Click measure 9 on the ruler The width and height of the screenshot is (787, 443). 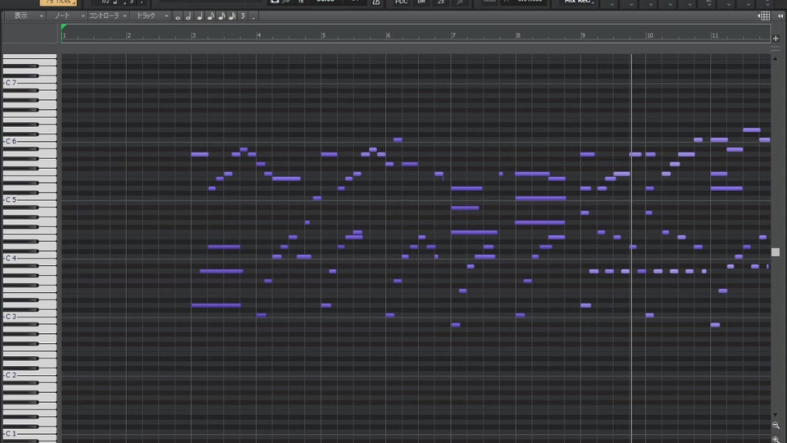click(x=583, y=35)
